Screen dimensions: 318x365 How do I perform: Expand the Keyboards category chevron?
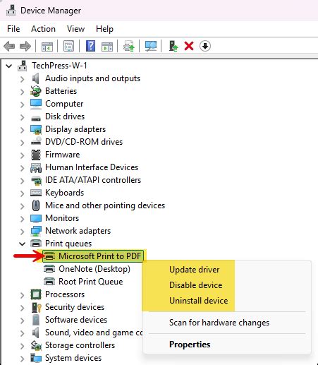(x=22, y=193)
